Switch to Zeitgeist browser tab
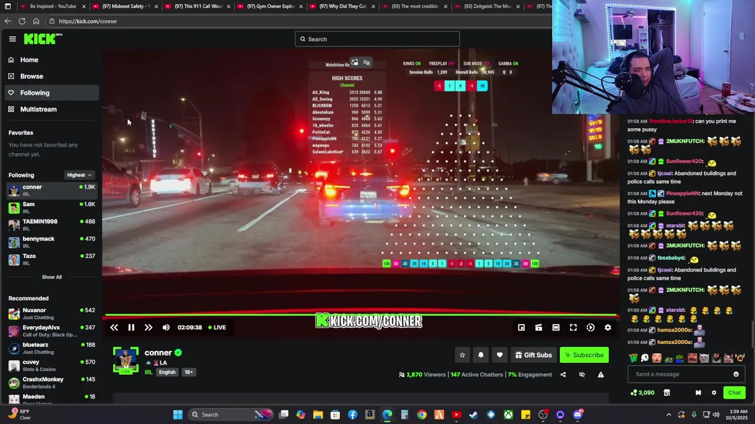Viewport: 755px width, 424px height. (487, 6)
